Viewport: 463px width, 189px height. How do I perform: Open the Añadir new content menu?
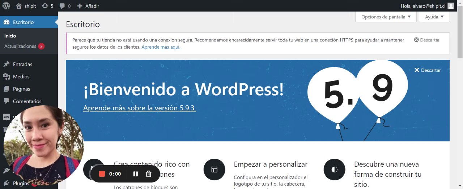click(x=88, y=6)
